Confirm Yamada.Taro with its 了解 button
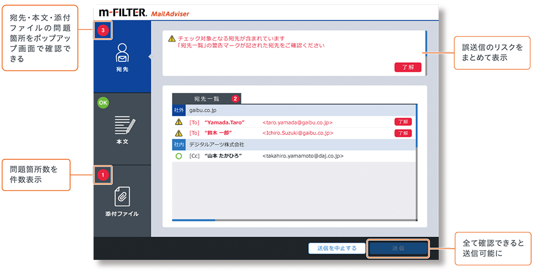This screenshot has height=270, width=533. [403, 122]
